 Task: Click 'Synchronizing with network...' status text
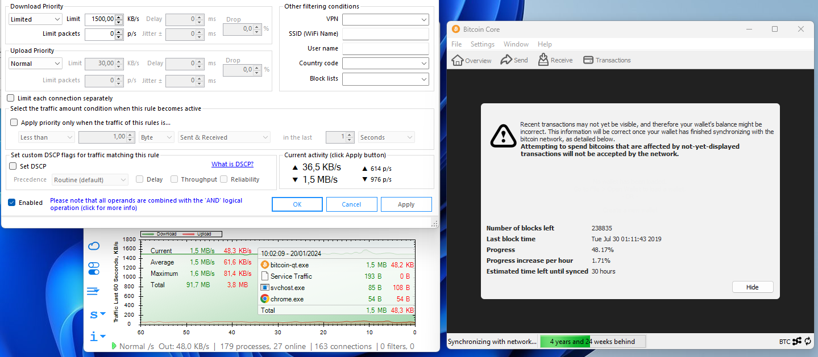click(x=492, y=342)
